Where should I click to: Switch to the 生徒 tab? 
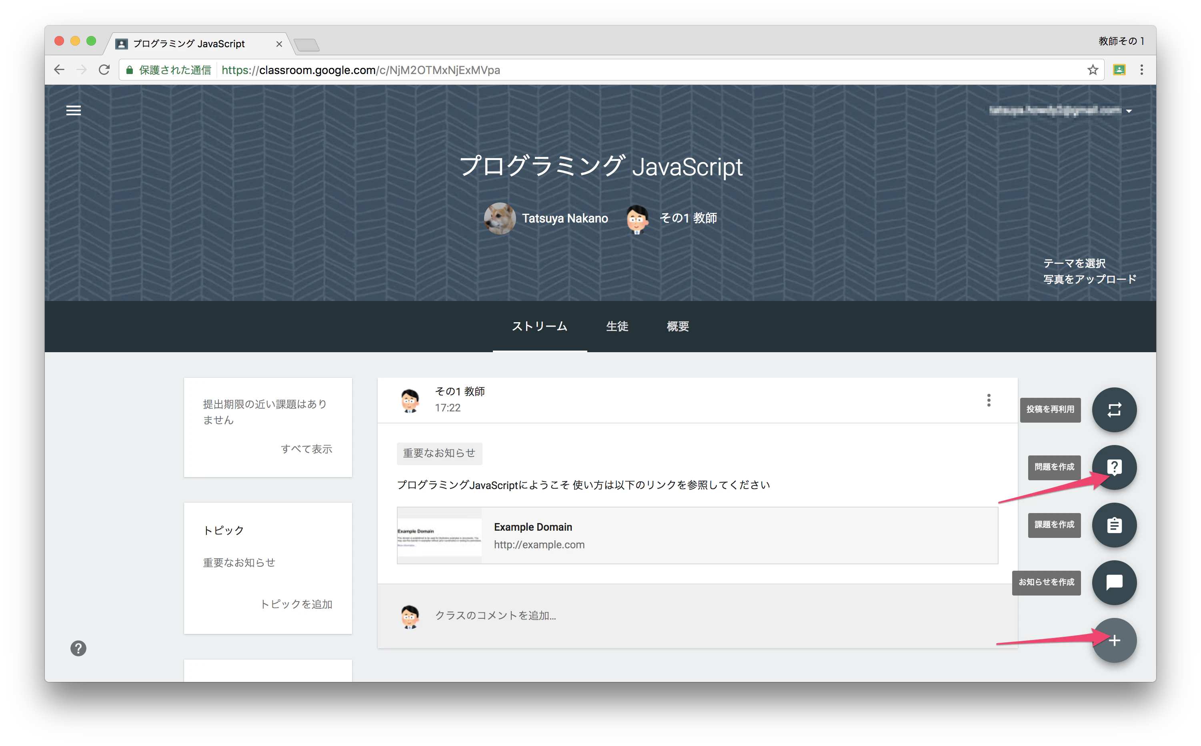[x=617, y=326]
